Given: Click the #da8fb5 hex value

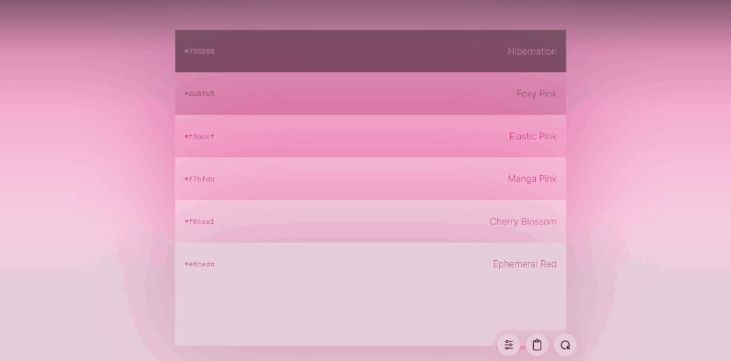Looking at the screenshot, I should click(199, 94).
